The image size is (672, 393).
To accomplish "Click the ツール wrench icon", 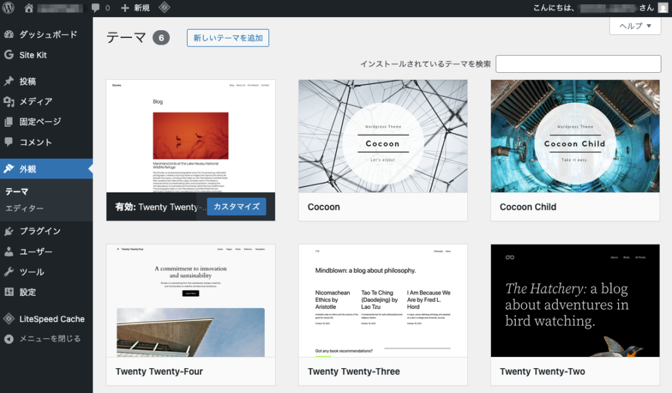I will 9,272.
